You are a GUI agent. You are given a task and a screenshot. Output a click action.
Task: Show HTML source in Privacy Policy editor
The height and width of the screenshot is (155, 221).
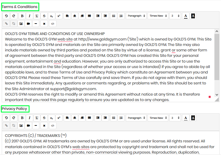[x=52, y=125]
